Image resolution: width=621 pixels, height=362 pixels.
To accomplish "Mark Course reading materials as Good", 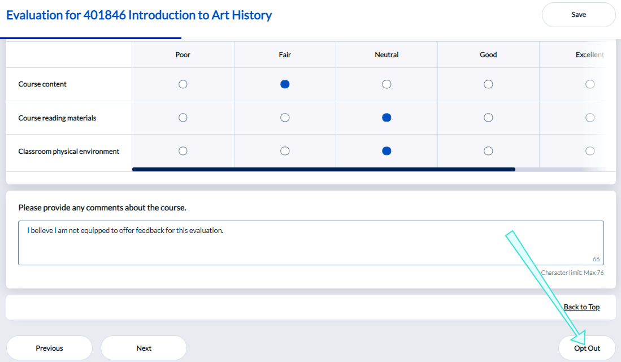I will [x=488, y=118].
